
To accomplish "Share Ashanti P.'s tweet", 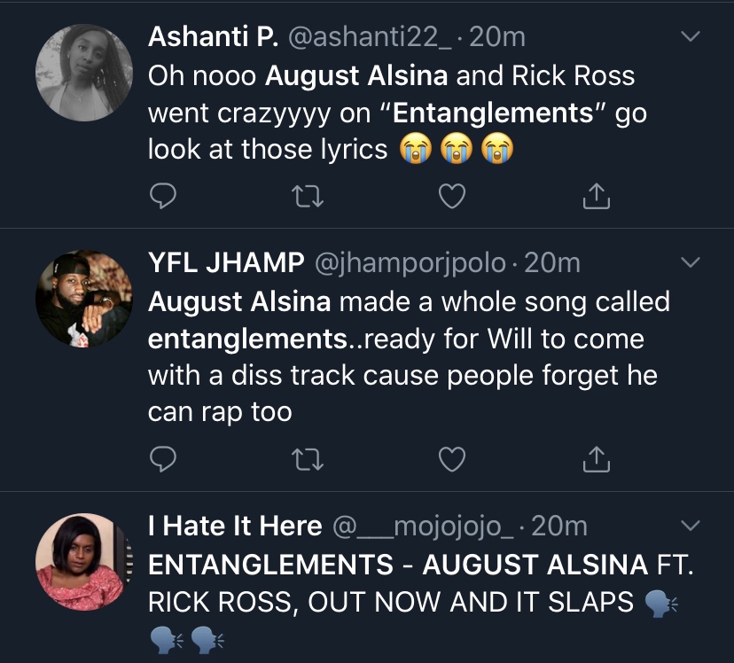I will point(597,196).
